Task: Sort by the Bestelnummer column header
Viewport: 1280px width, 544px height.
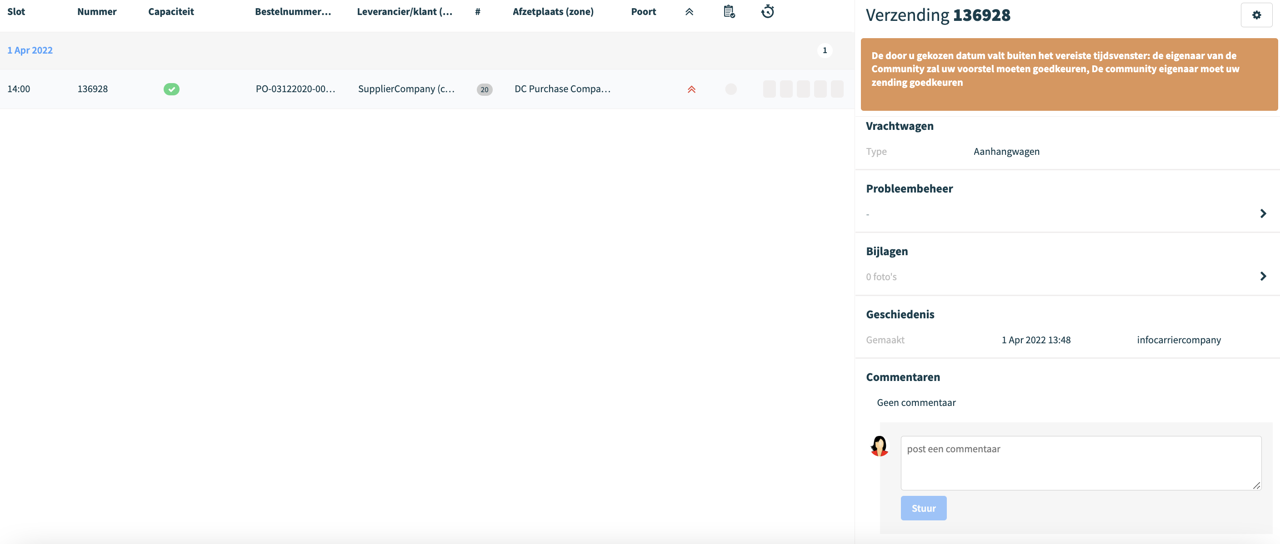Action: coord(293,11)
